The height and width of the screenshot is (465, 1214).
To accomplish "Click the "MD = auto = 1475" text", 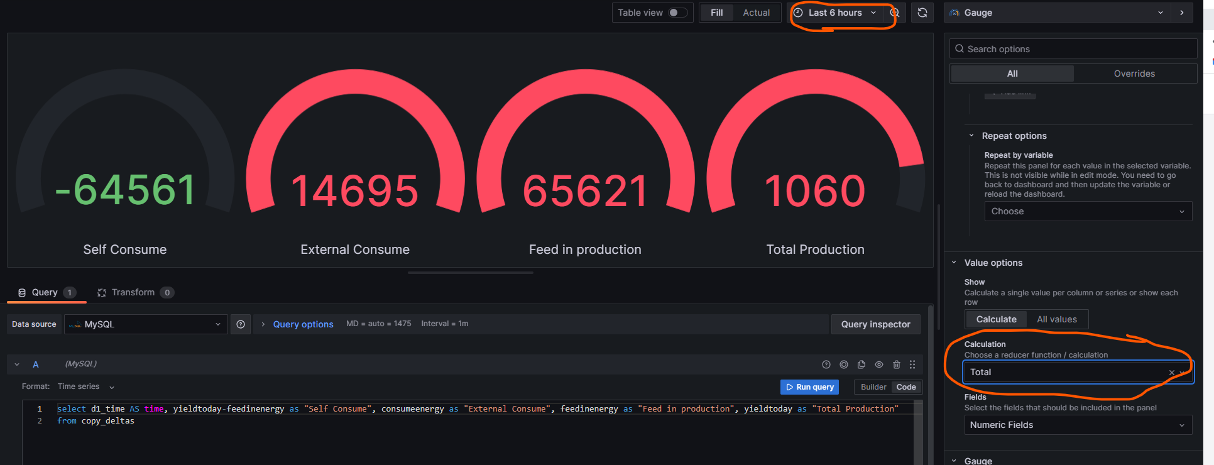I will [379, 324].
